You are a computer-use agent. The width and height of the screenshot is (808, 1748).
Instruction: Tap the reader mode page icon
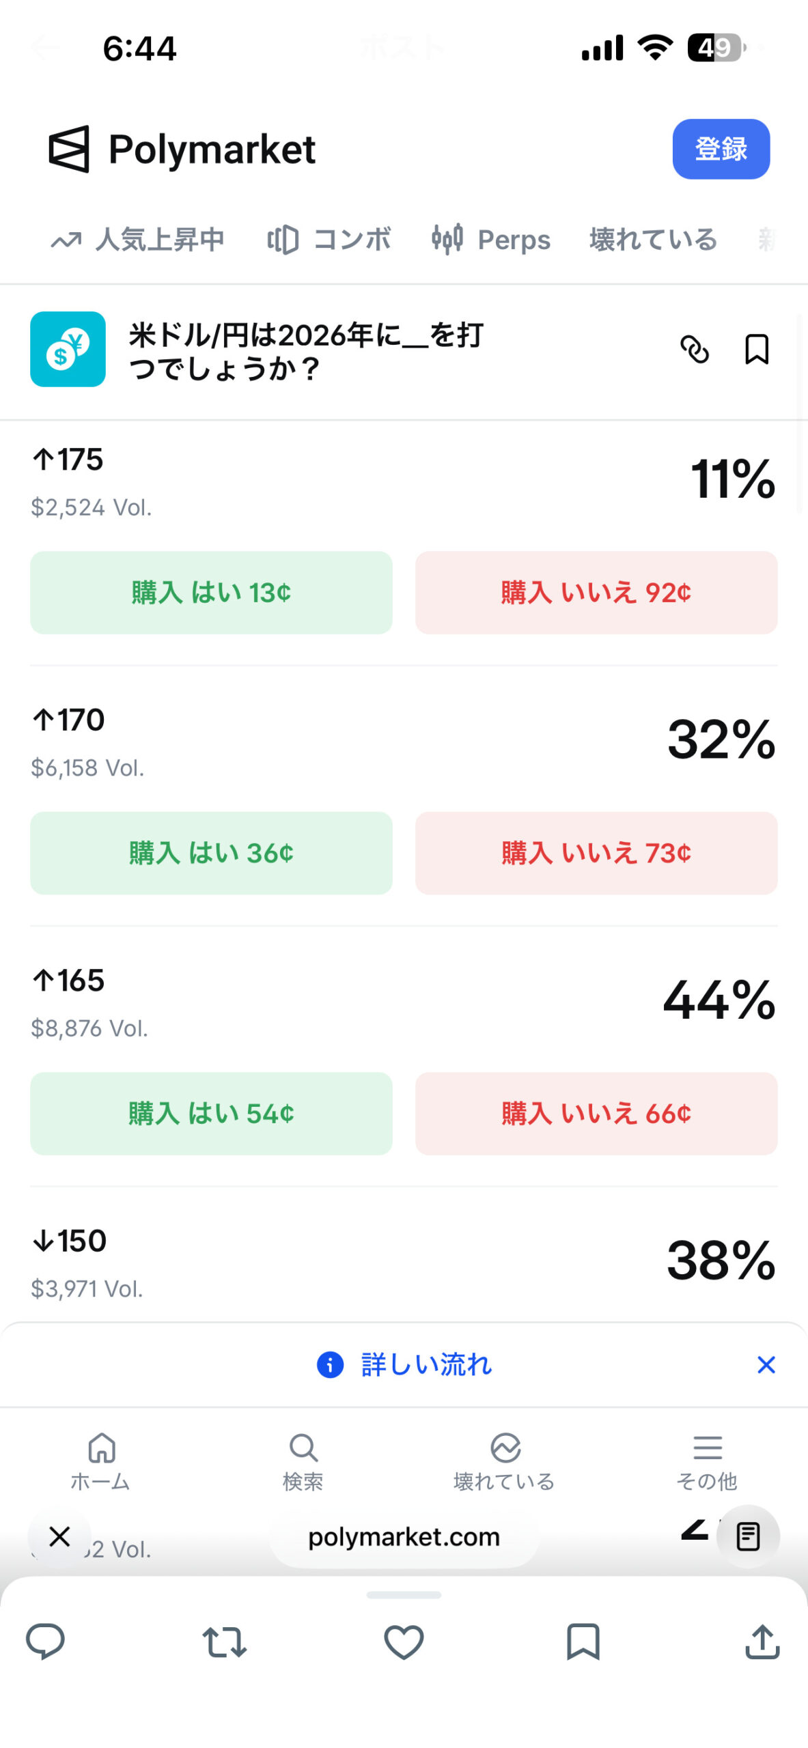[x=748, y=1536]
